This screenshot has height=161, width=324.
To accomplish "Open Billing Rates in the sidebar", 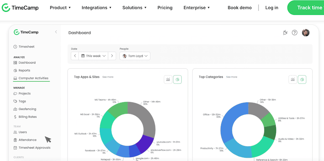I will click(x=25, y=117).
